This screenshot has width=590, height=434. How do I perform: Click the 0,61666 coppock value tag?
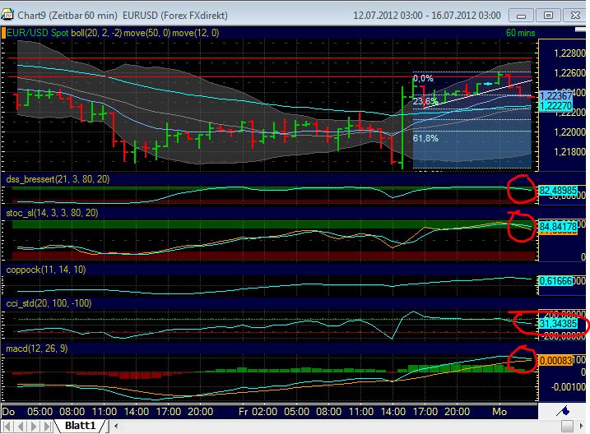tap(556, 280)
